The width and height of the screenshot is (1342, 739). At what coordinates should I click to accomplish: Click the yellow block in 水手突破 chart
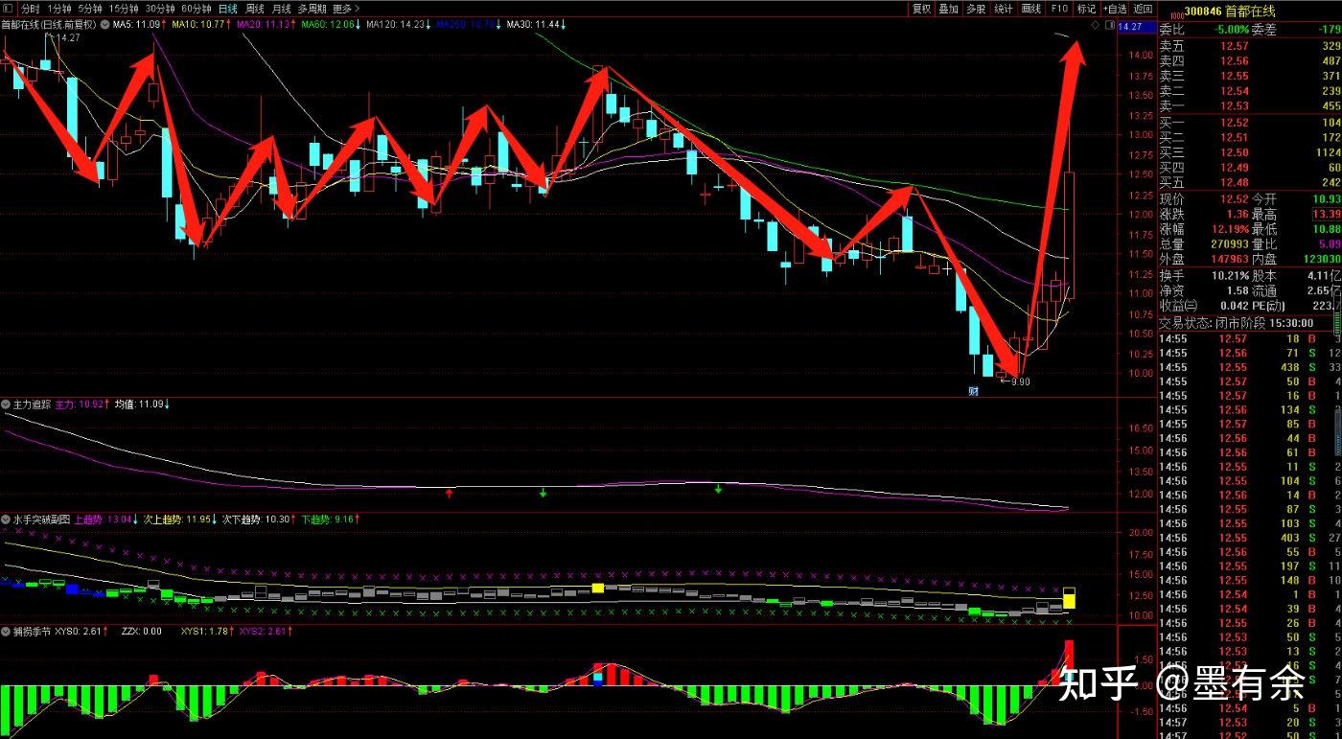pos(598,588)
